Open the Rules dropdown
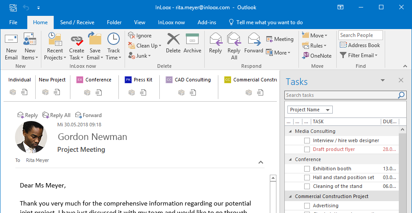The width and height of the screenshot is (412, 213). [314, 46]
